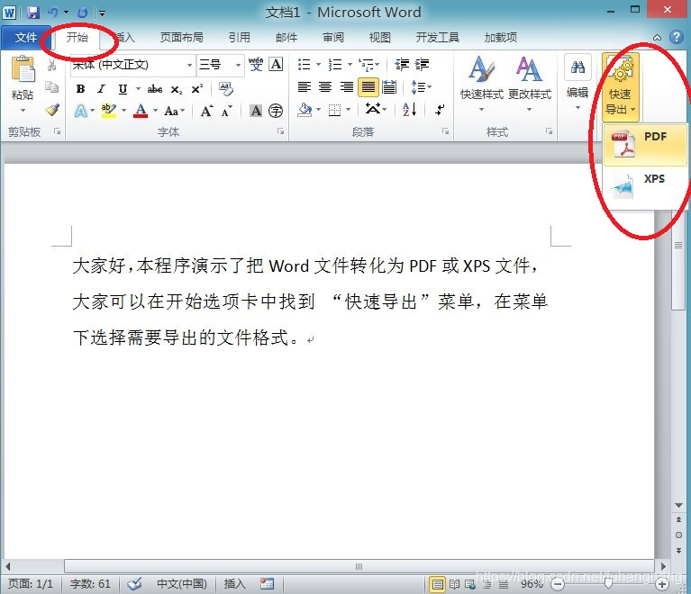Image resolution: width=691 pixels, height=594 pixels.
Task: Click the Cut scissors icon
Action: click(x=52, y=65)
